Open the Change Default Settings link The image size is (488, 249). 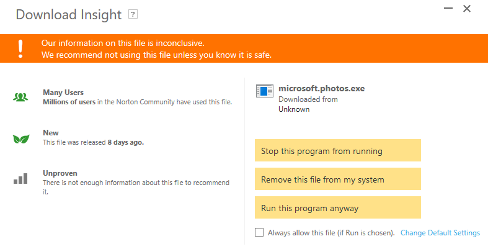pos(440,233)
